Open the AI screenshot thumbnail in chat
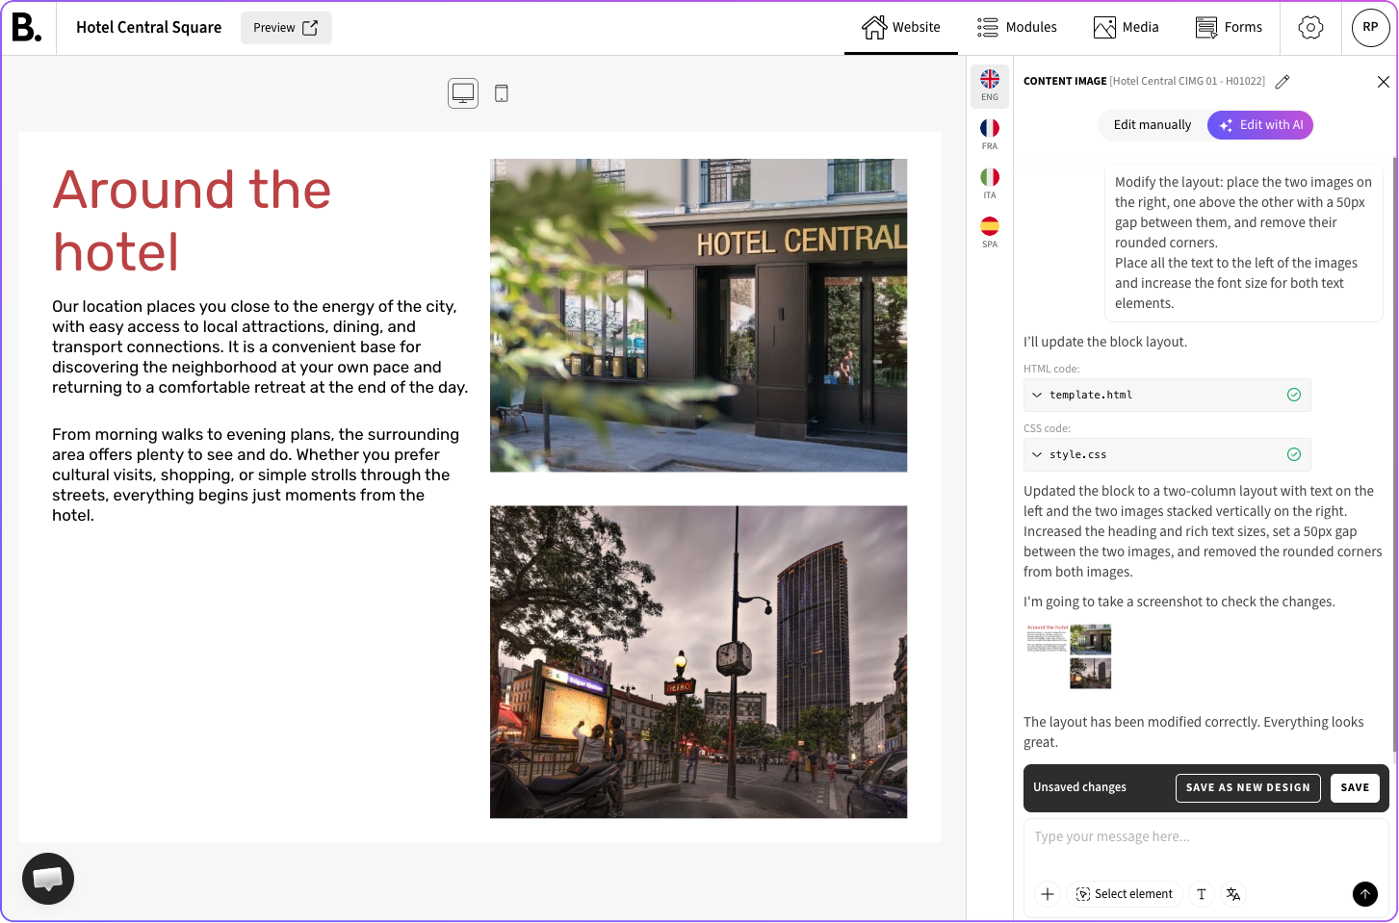Image resolution: width=1399 pixels, height=923 pixels. coord(1069,656)
